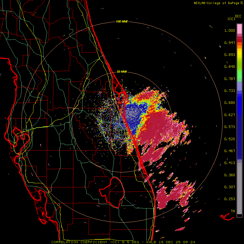244x244 pixels.
Task: Click the 0.627 colorbar value
Action: [230, 115]
